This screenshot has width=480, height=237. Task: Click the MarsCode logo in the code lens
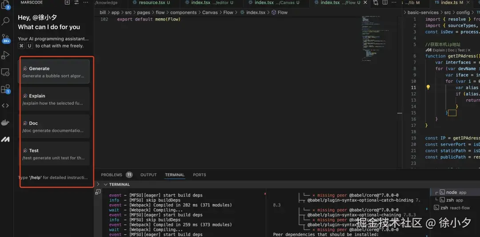click(428, 50)
